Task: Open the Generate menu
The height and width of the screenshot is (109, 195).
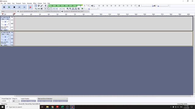Action: [29, 3]
